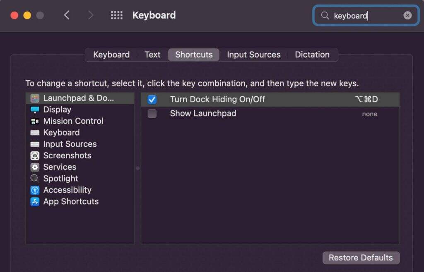
Task: Select the Screenshots category icon
Action: [35, 156]
